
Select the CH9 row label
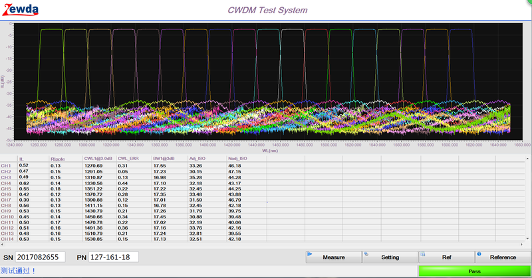point(6,211)
